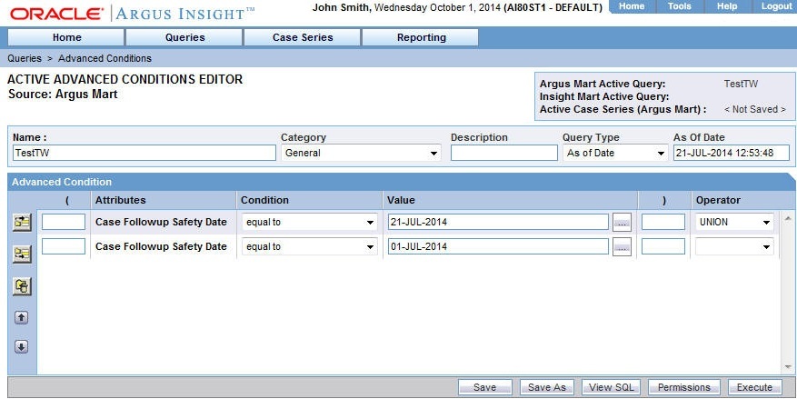Click the Permissions button
Viewport: 797px width, 399px height.
coord(684,387)
